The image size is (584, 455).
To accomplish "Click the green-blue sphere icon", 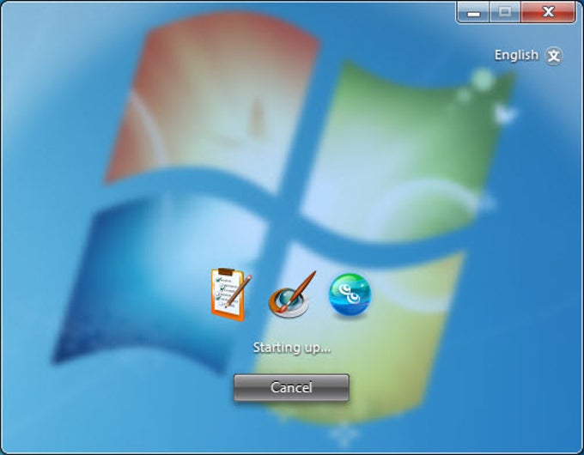I will pos(350,295).
